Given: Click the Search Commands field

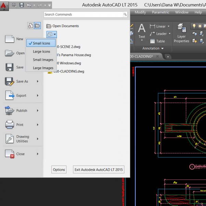Looking at the screenshot, I should tap(83, 14).
